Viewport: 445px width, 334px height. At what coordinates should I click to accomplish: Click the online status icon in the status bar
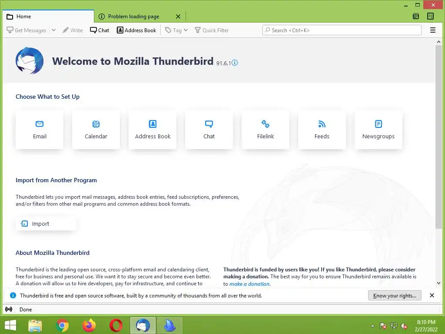click(x=9, y=309)
